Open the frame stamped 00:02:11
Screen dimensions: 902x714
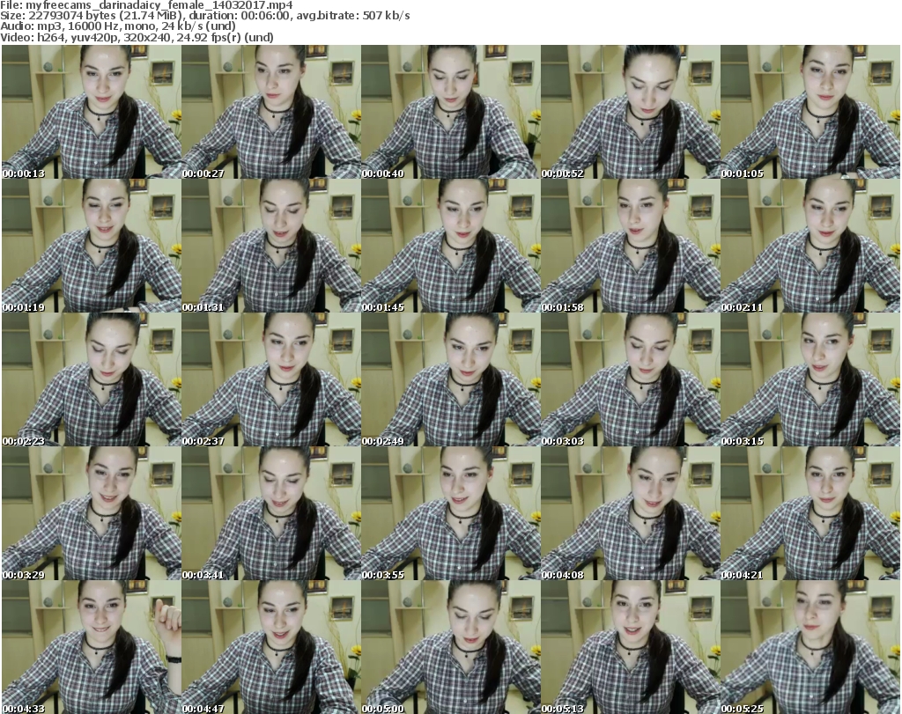(x=810, y=246)
